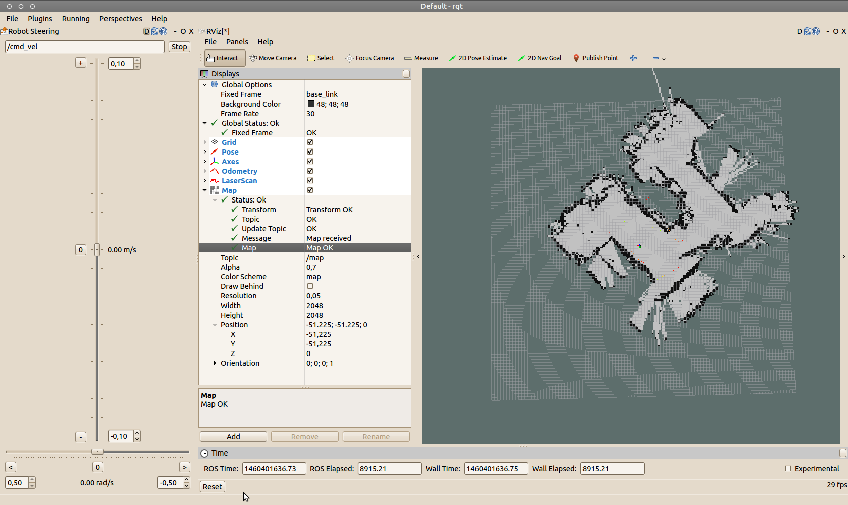Image resolution: width=848 pixels, height=505 pixels.
Task: Click the Background Color swatch
Action: click(x=311, y=104)
